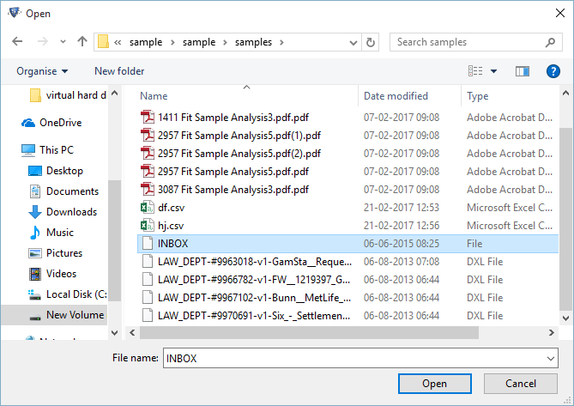Go to the Desktop folder

[x=56, y=171]
